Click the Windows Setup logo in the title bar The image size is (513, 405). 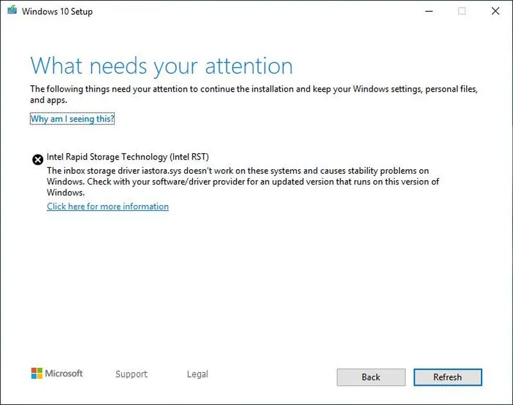click(x=12, y=11)
